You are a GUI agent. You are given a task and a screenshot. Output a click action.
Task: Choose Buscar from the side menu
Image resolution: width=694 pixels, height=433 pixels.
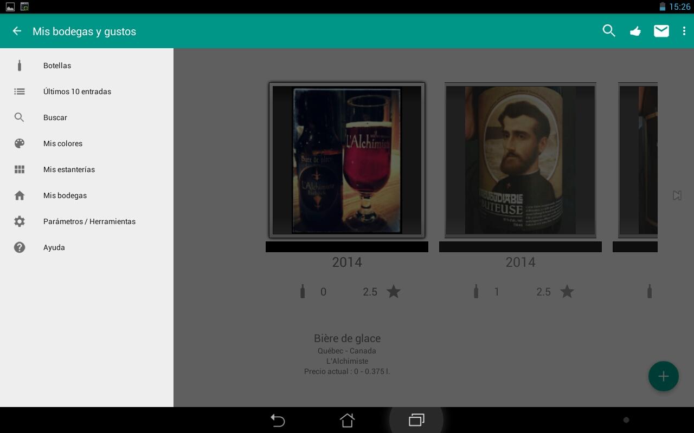tap(87, 117)
